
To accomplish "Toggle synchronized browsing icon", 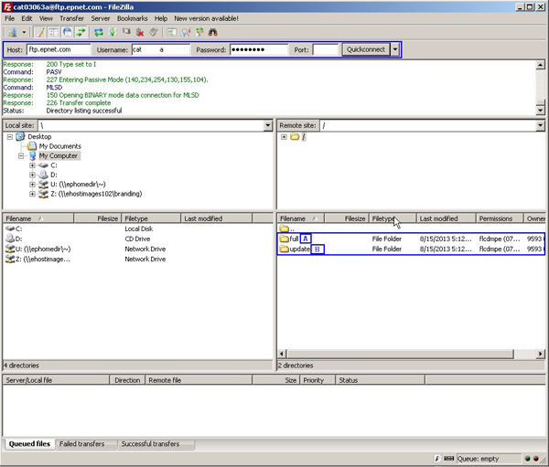I will [x=199, y=32].
